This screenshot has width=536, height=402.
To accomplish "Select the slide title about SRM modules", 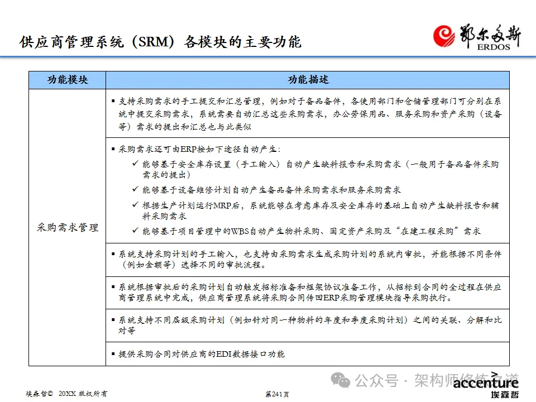I will (160, 42).
